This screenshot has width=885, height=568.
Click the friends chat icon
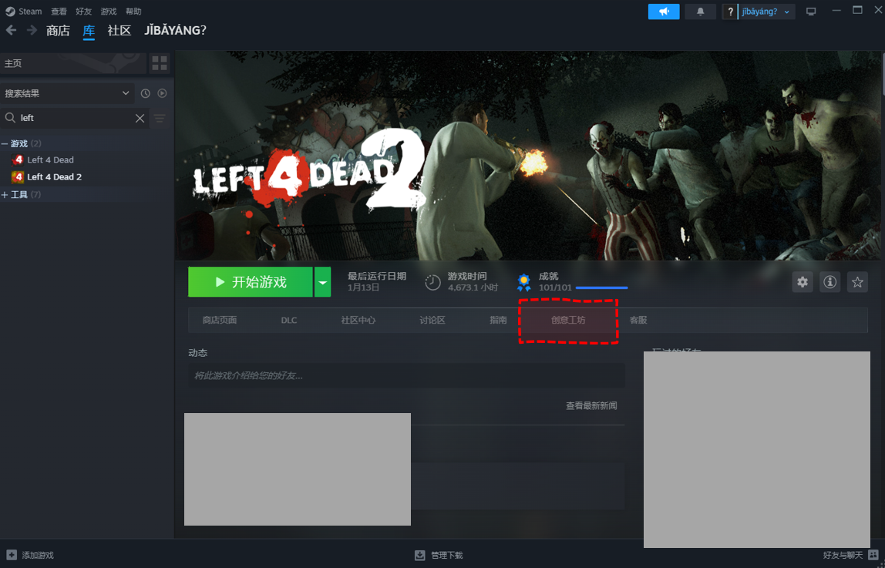coord(873,556)
